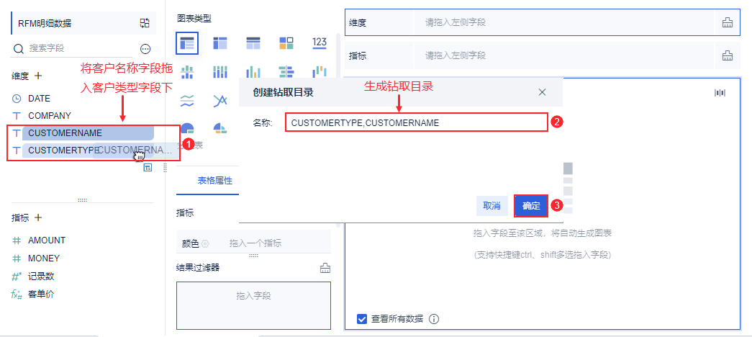
Task: Click 确定 to confirm drill directory
Action: click(531, 206)
